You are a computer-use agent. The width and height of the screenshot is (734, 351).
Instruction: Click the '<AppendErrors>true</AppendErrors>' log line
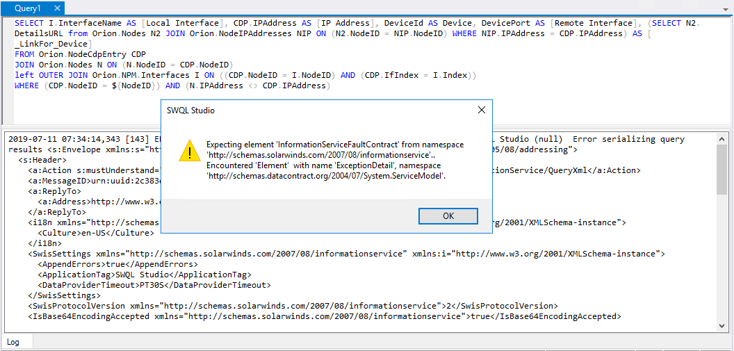pos(117,264)
